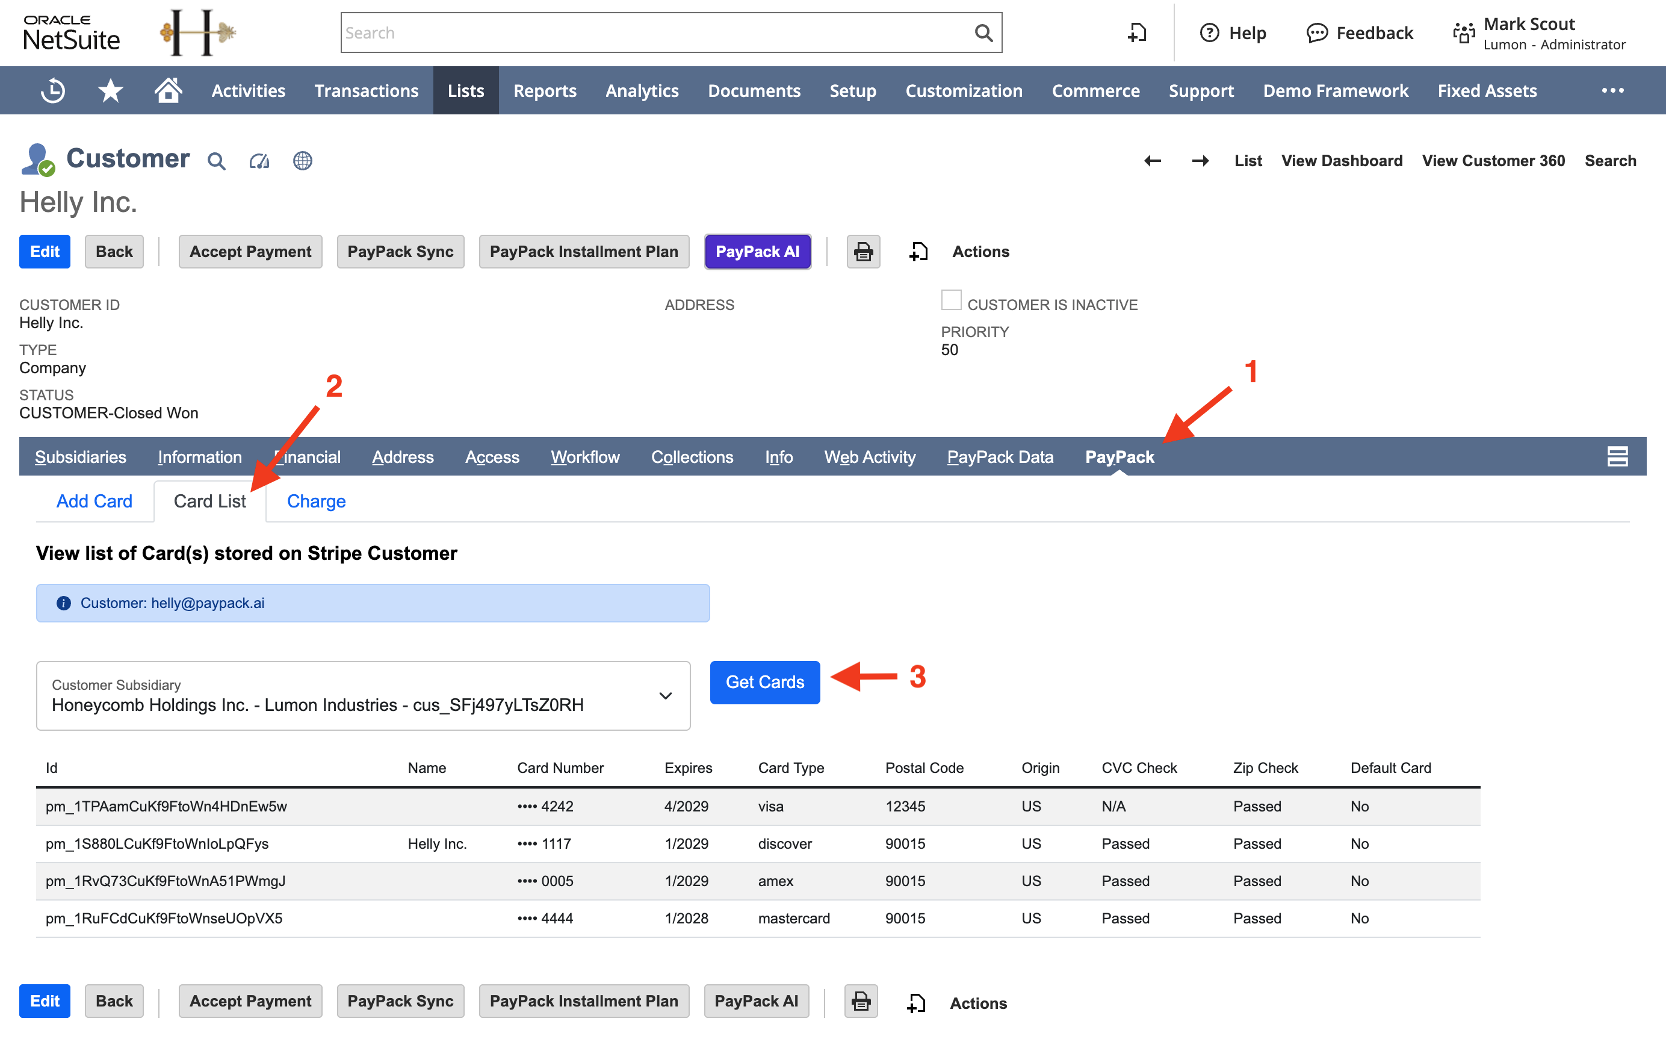Click the global search magnifier icon
The height and width of the screenshot is (1039, 1666).
point(983,33)
